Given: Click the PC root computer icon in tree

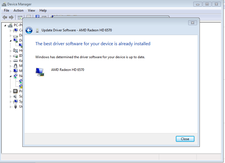Looking at the screenshot, I should click(10, 25).
